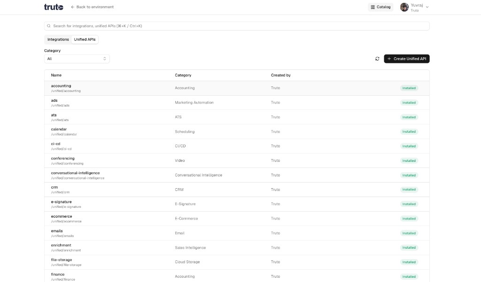Click Cloud Storage category cell
The width and height of the screenshot is (481, 282).
click(x=187, y=262)
